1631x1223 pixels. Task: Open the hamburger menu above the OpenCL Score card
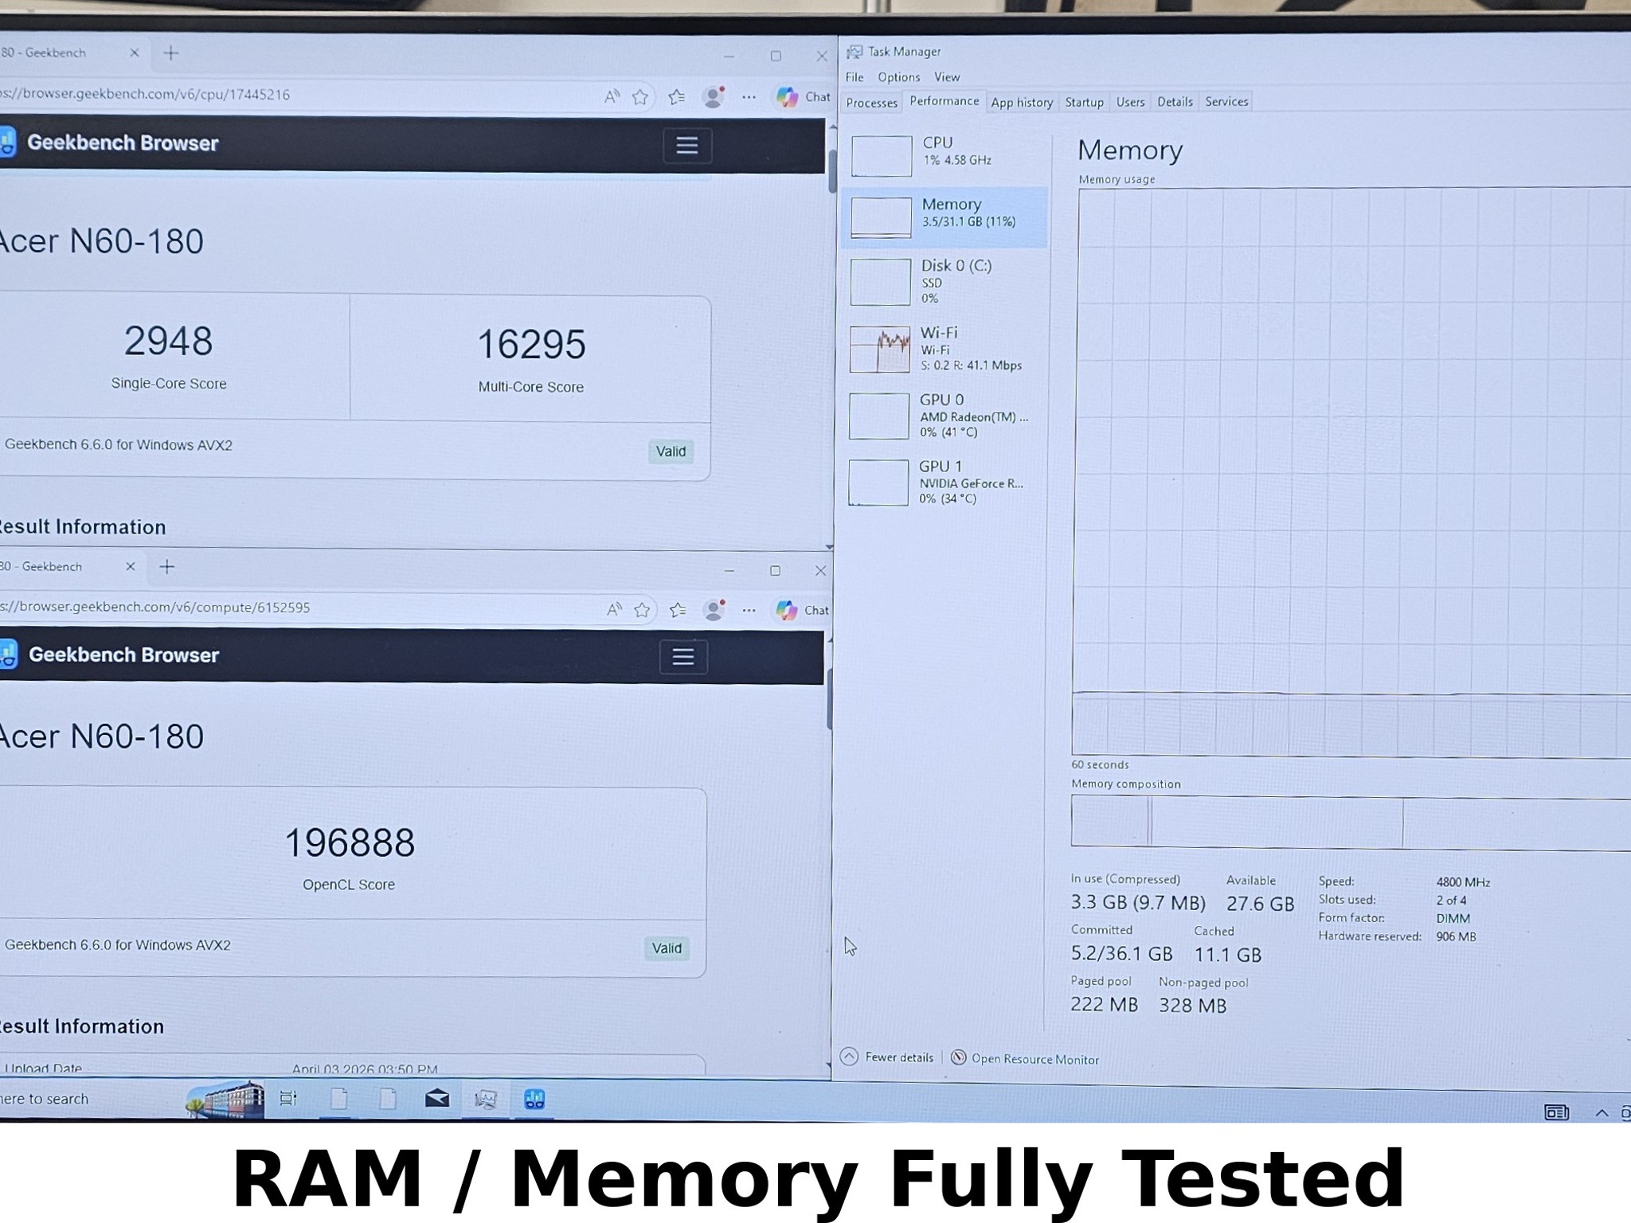(683, 657)
